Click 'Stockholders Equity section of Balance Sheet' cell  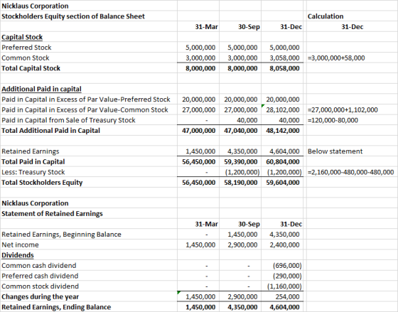point(73,16)
